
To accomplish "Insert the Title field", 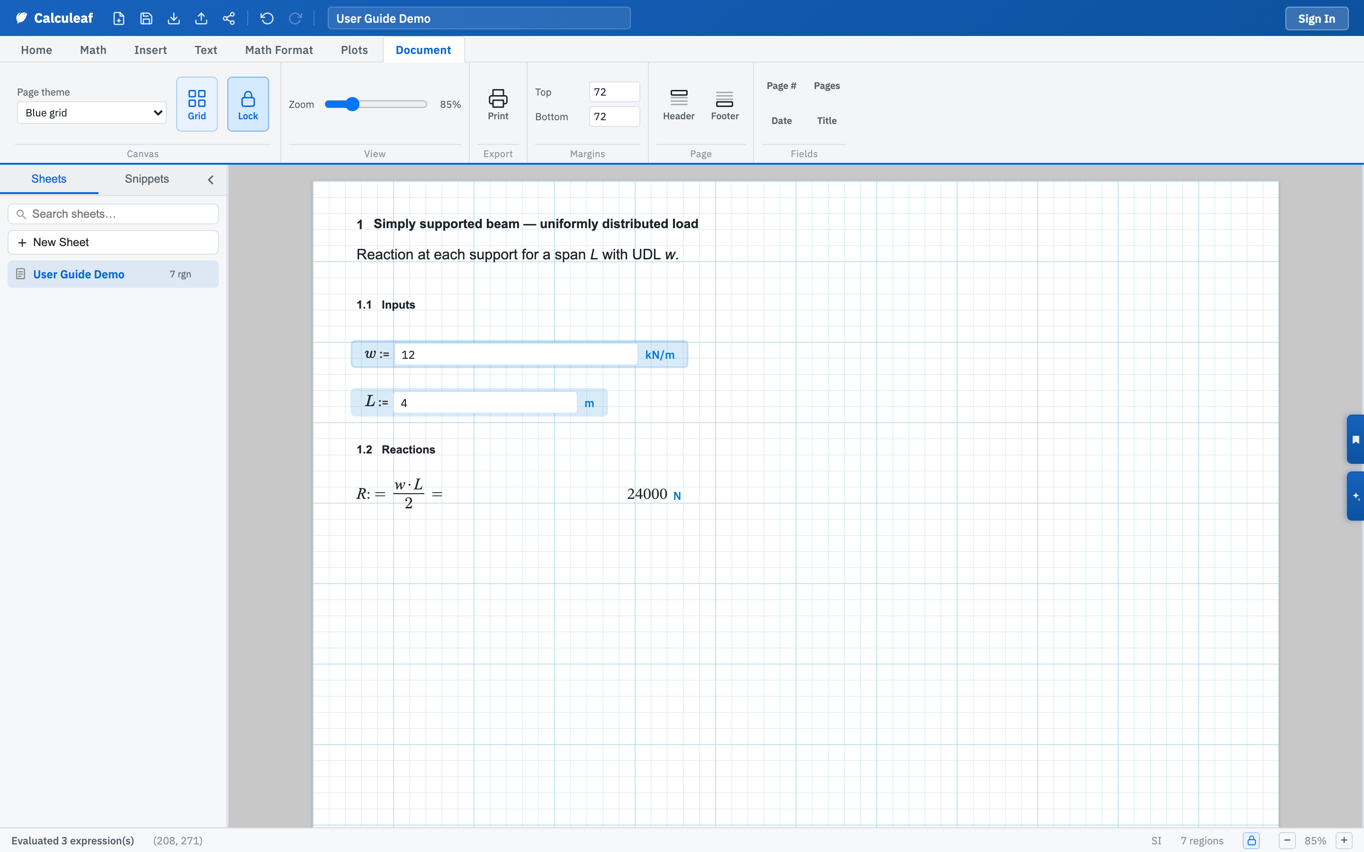I will coord(827,121).
